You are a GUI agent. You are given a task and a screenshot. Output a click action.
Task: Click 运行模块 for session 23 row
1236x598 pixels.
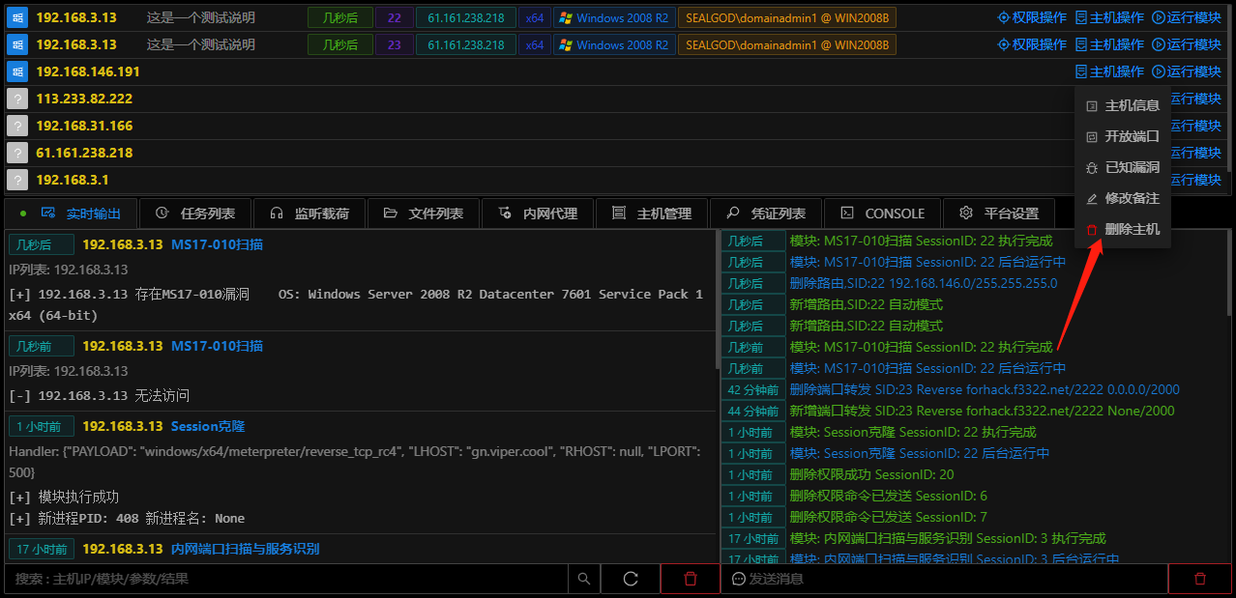[x=1187, y=44]
